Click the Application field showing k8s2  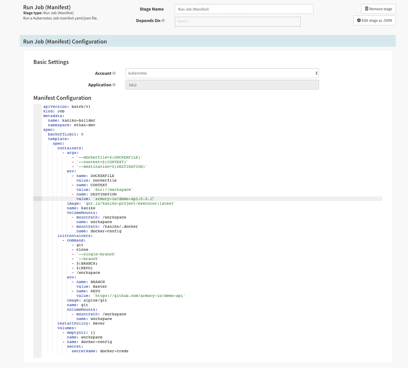[222, 85]
